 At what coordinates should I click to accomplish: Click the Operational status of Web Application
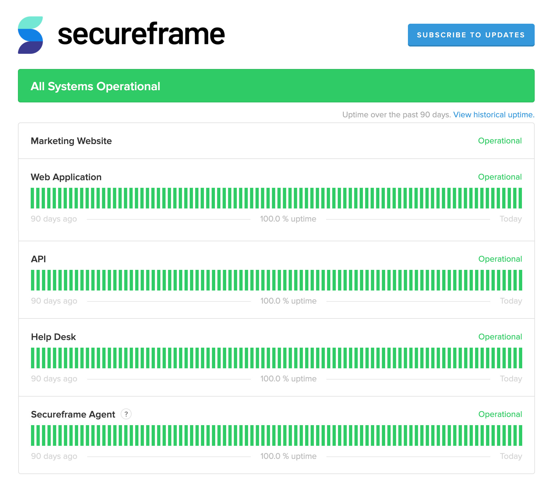tap(500, 177)
